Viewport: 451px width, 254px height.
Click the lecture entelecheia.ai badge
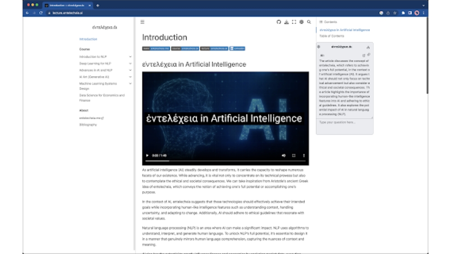[214, 49]
